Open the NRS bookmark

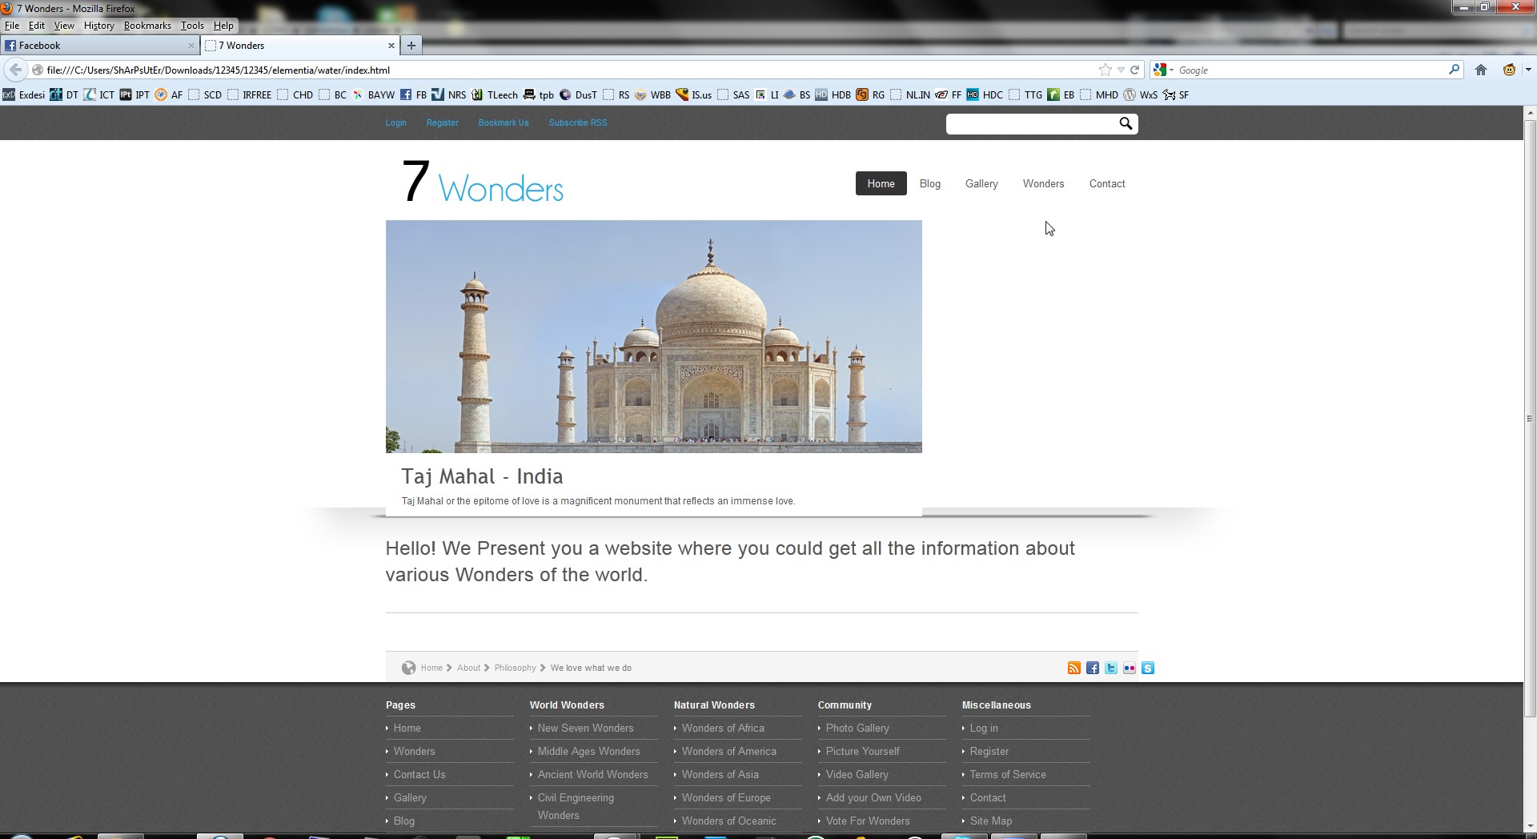[x=449, y=94]
